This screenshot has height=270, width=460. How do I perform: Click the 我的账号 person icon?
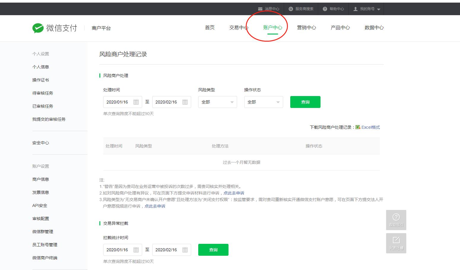pos(355,9)
